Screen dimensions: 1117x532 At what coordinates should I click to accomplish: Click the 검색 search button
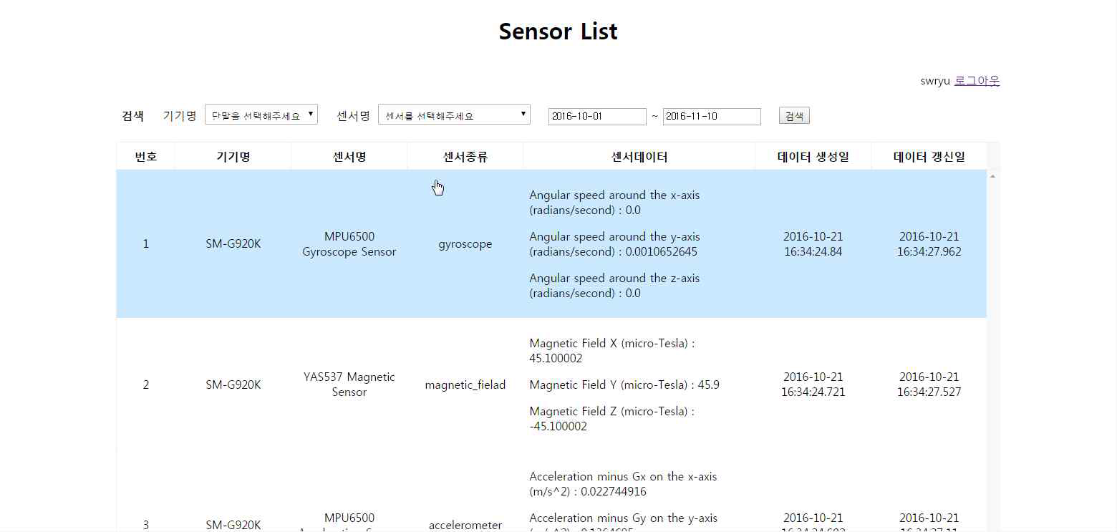[x=794, y=116]
